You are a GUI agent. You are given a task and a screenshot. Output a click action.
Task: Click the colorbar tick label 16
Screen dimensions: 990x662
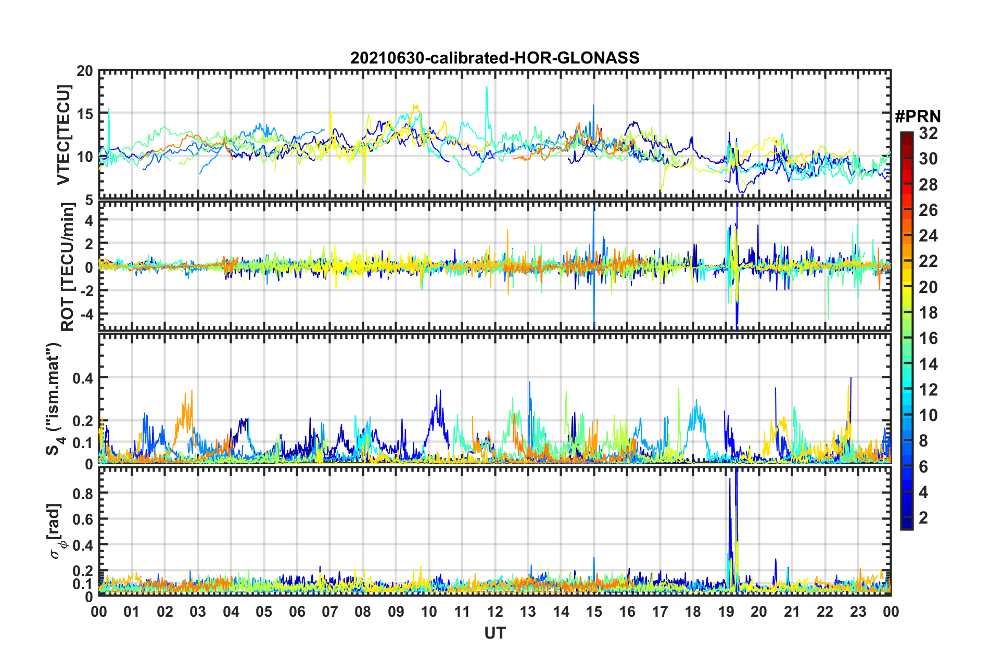coord(929,338)
